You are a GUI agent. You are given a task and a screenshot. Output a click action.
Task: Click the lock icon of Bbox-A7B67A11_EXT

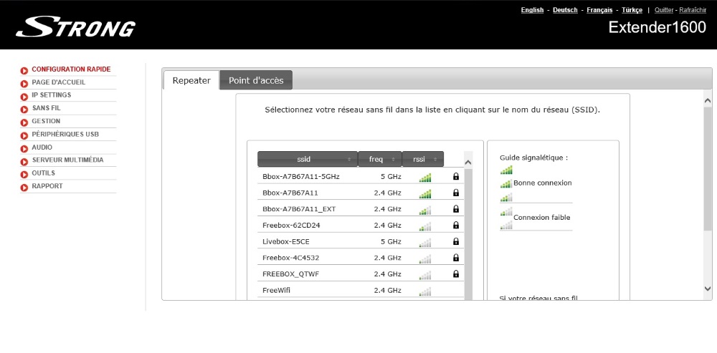[455, 208]
